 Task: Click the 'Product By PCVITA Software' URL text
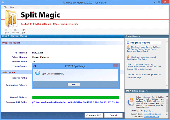49,24
